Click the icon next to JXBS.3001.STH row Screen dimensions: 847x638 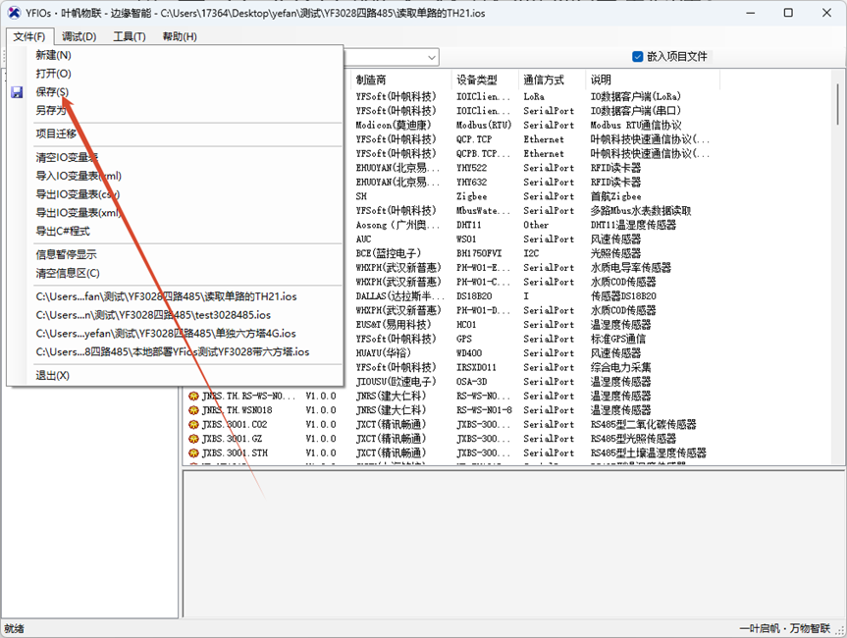click(x=193, y=452)
